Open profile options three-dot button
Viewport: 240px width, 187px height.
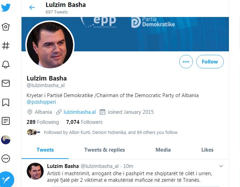click(186, 62)
